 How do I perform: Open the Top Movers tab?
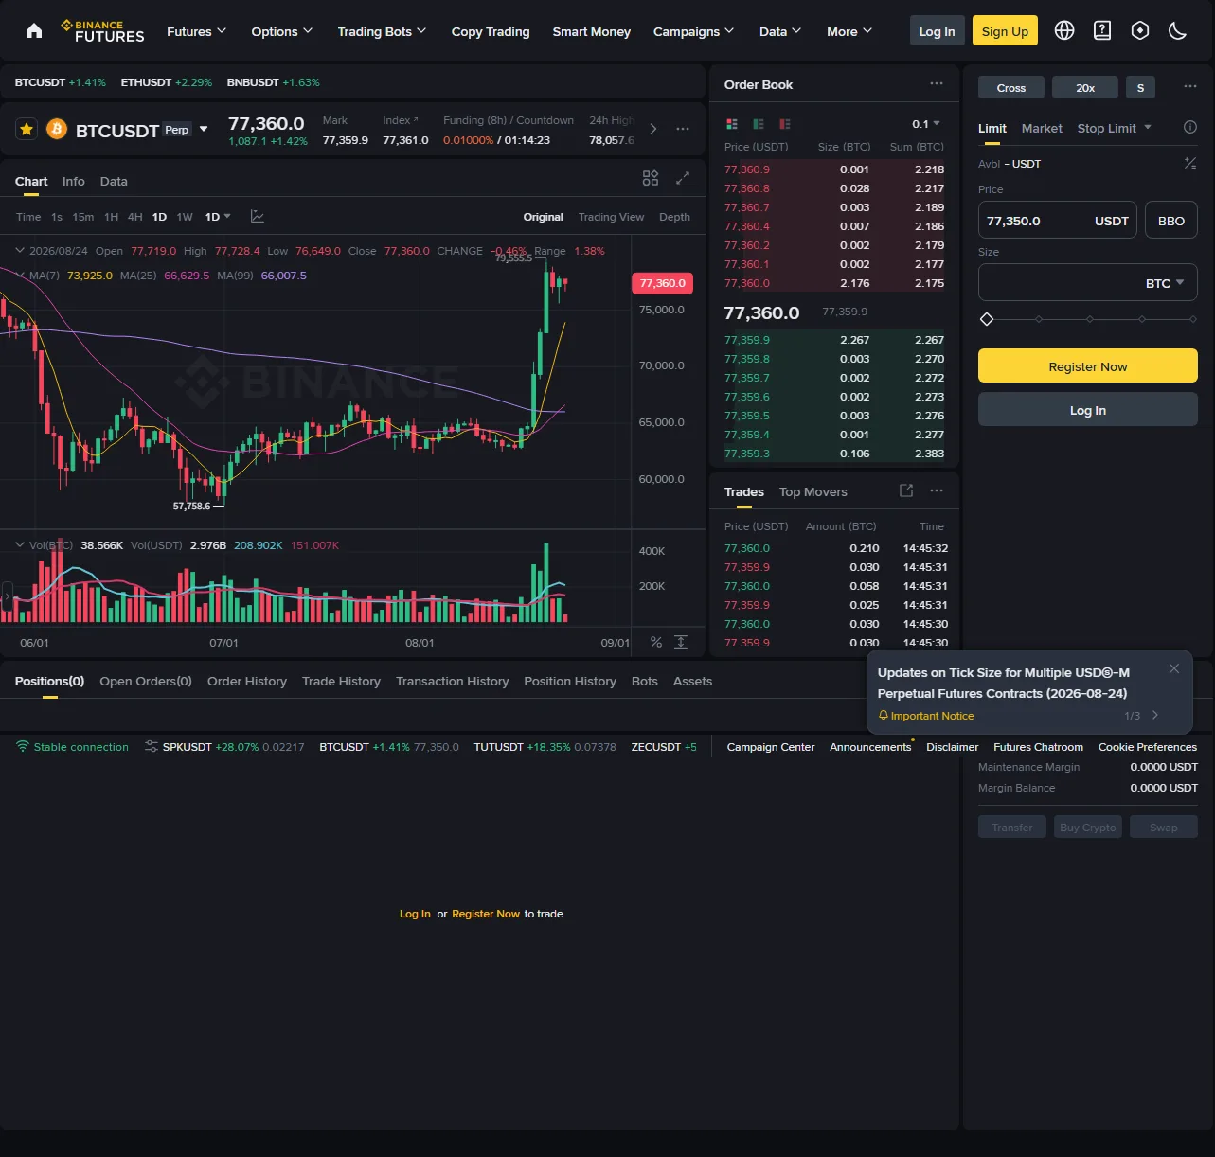click(x=813, y=491)
